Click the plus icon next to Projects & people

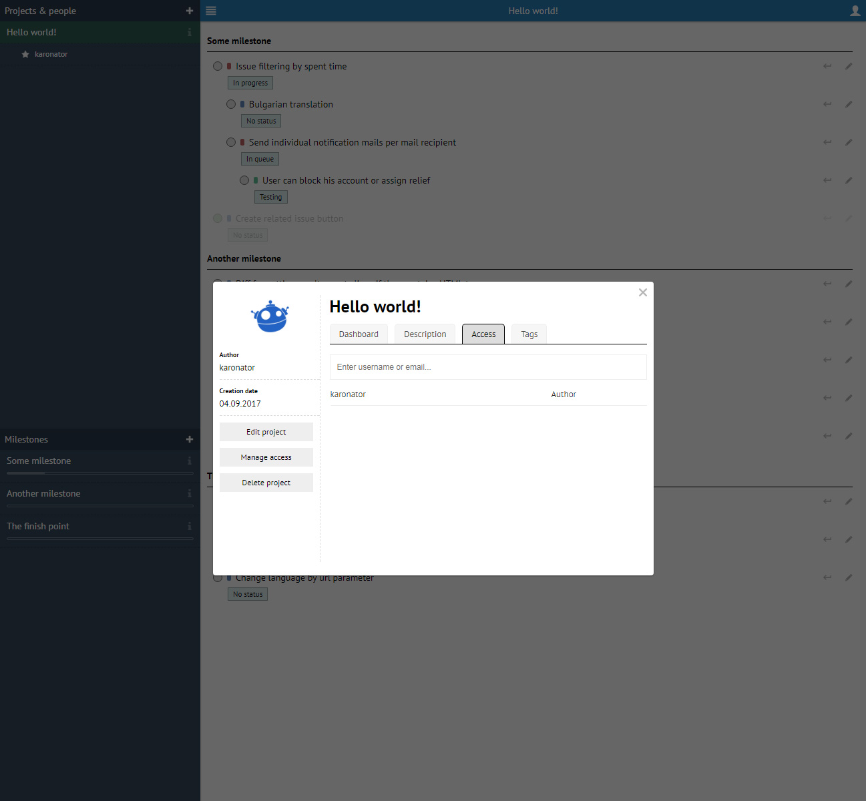(190, 11)
